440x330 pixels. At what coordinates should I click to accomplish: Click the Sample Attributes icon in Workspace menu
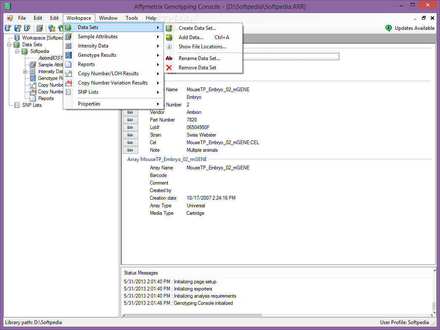coord(68,37)
